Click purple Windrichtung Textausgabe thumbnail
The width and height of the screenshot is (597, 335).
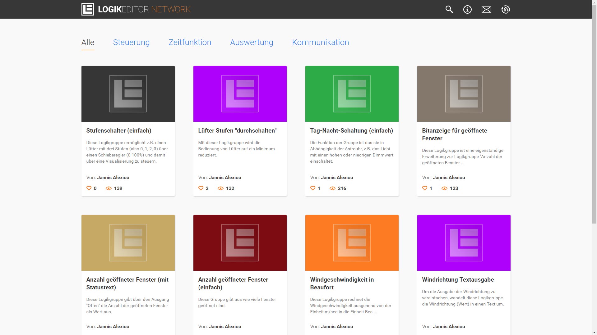[464, 243]
